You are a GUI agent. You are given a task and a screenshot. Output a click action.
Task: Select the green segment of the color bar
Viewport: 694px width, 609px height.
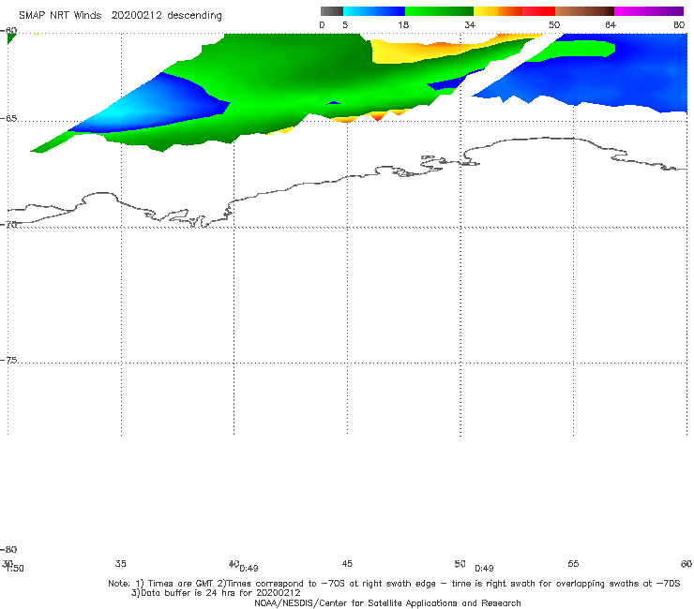(439, 11)
